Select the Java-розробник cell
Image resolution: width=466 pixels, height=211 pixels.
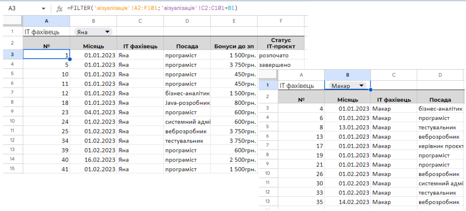[x=187, y=103]
